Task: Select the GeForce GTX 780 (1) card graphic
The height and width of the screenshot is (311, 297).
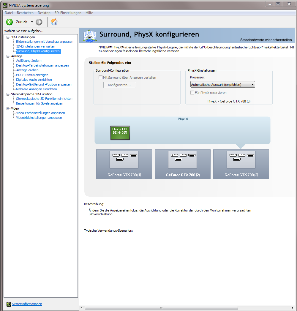Action: coord(124,164)
